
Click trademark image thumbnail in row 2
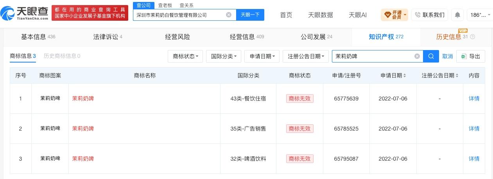50,129
